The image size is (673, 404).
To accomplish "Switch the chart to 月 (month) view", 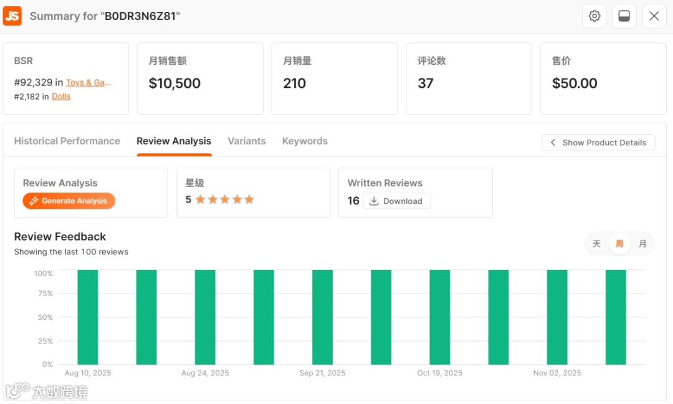I will pyautogui.click(x=642, y=244).
